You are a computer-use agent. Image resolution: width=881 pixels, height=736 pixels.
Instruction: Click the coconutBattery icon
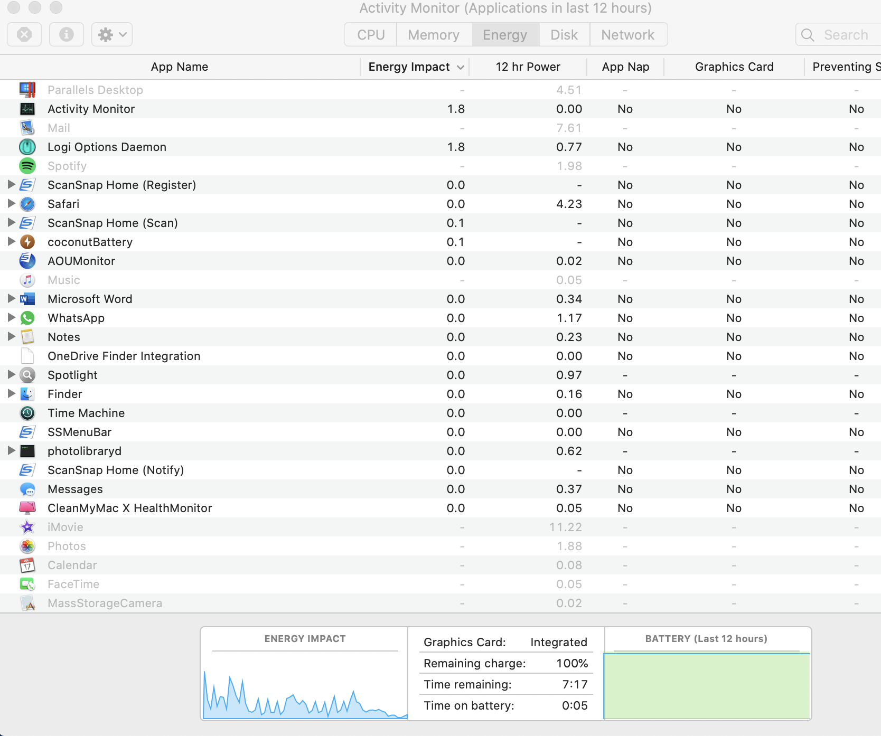point(27,242)
